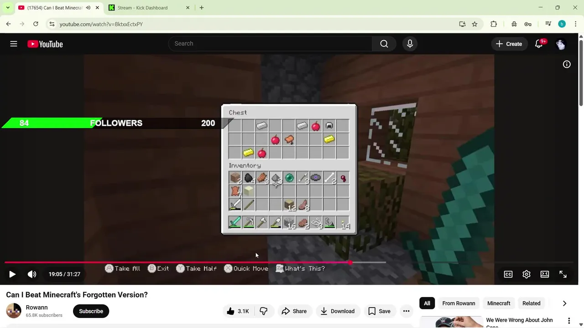Show next filter chips arrow

tap(564, 303)
